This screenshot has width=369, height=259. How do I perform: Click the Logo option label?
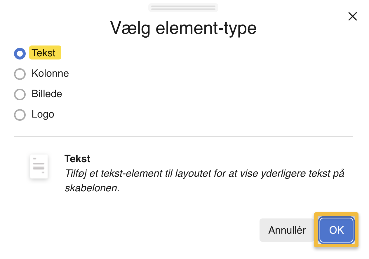(43, 114)
